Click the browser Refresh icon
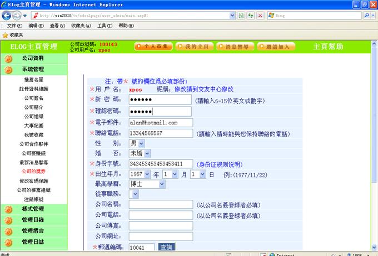Screen dimensions: 378x256 coord(251,16)
